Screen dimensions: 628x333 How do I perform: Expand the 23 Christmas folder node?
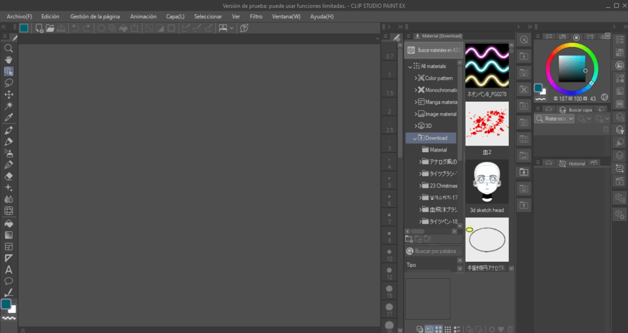coord(420,185)
